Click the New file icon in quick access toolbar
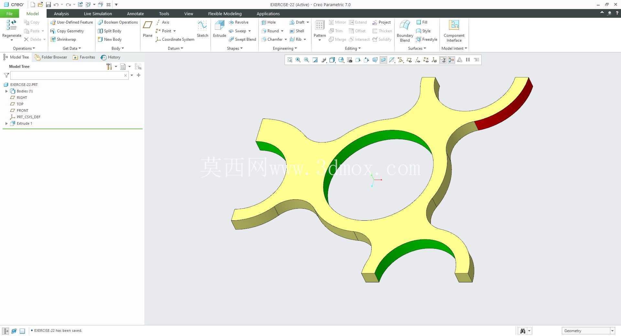Image resolution: width=621 pixels, height=336 pixels. click(33, 5)
